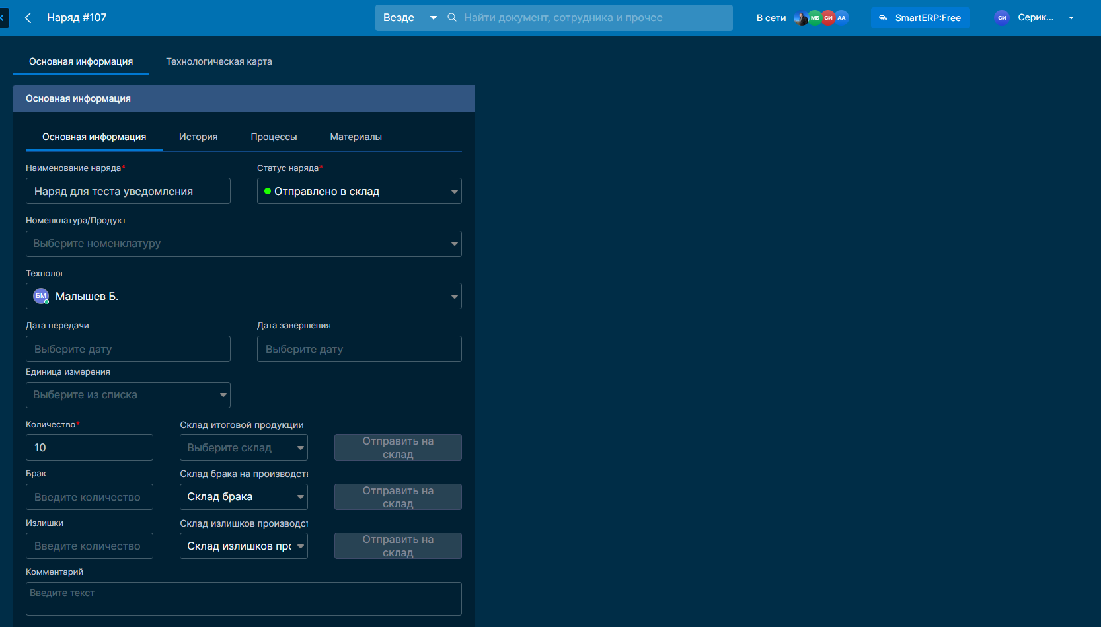Click the Комментарий text area
The width and height of the screenshot is (1101, 627).
click(x=243, y=599)
